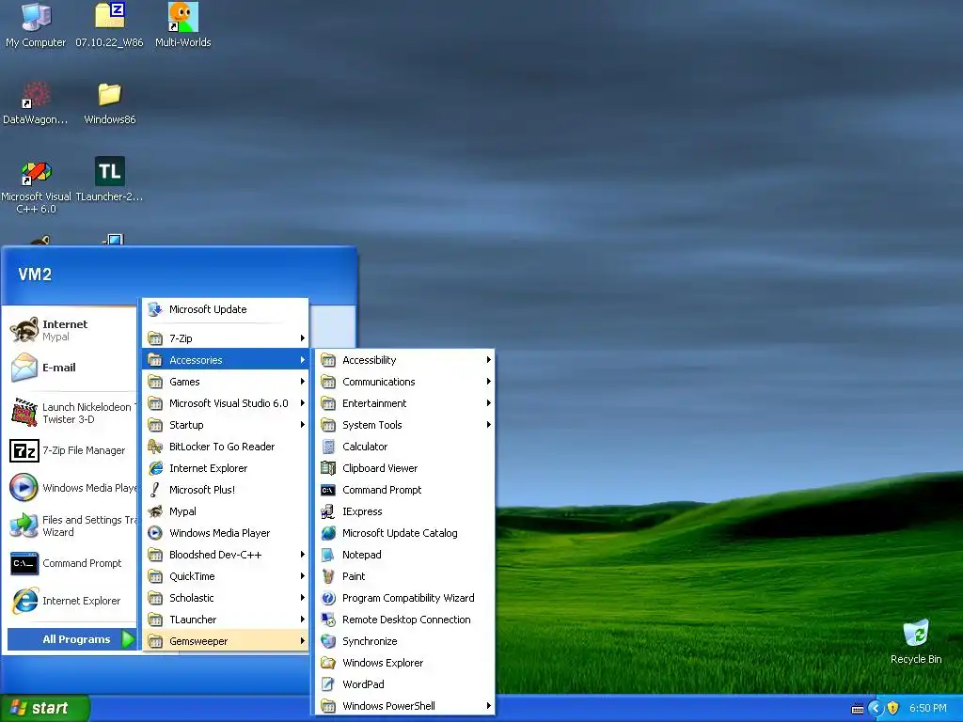
Task: Open My Computer desktop icon
Action: coord(36,24)
